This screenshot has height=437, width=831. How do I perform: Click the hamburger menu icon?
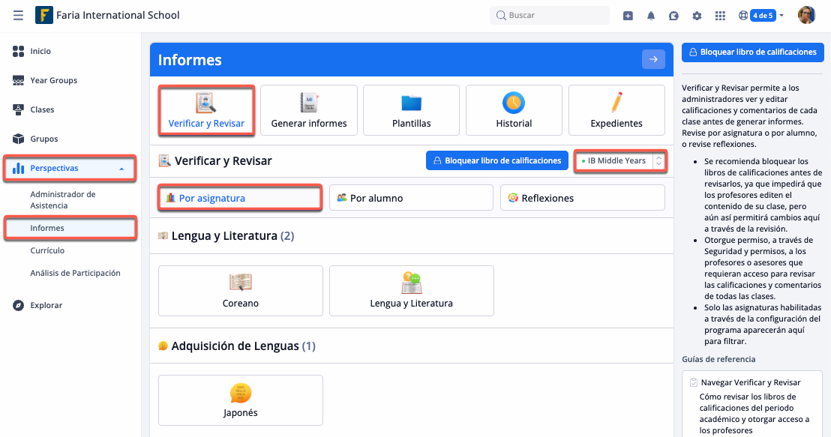pos(18,15)
